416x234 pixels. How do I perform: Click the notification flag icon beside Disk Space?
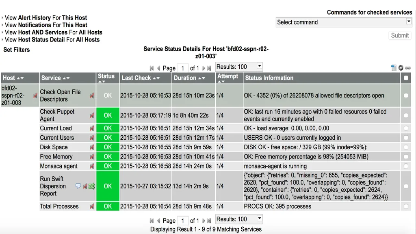click(x=92, y=147)
